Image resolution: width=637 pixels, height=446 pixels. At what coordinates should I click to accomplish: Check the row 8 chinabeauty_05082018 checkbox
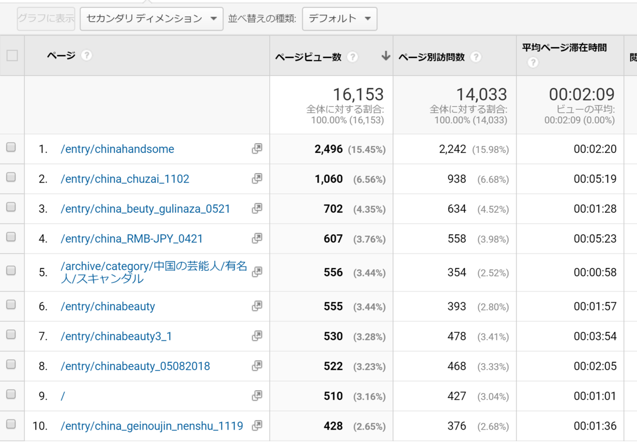click(11, 364)
